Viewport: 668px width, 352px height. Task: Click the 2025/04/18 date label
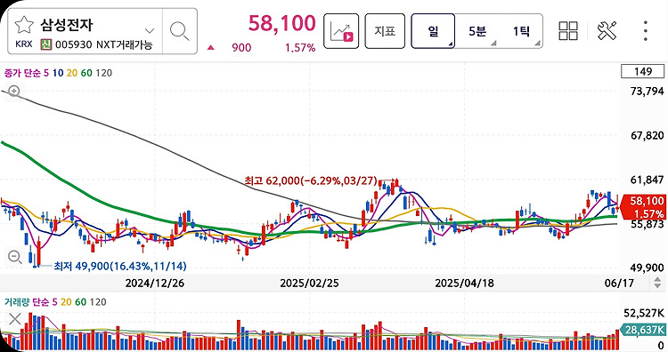coord(464,284)
